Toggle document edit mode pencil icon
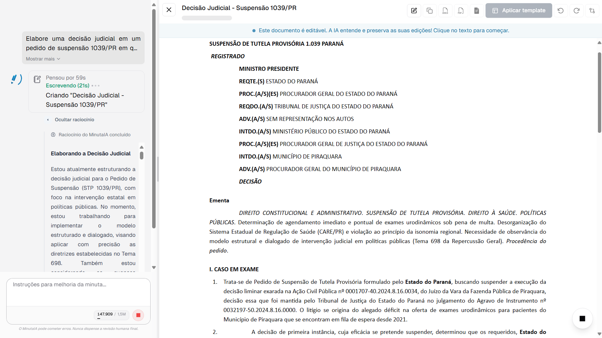This screenshot has height=338, width=602. pyautogui.click(x=414, y=11)
